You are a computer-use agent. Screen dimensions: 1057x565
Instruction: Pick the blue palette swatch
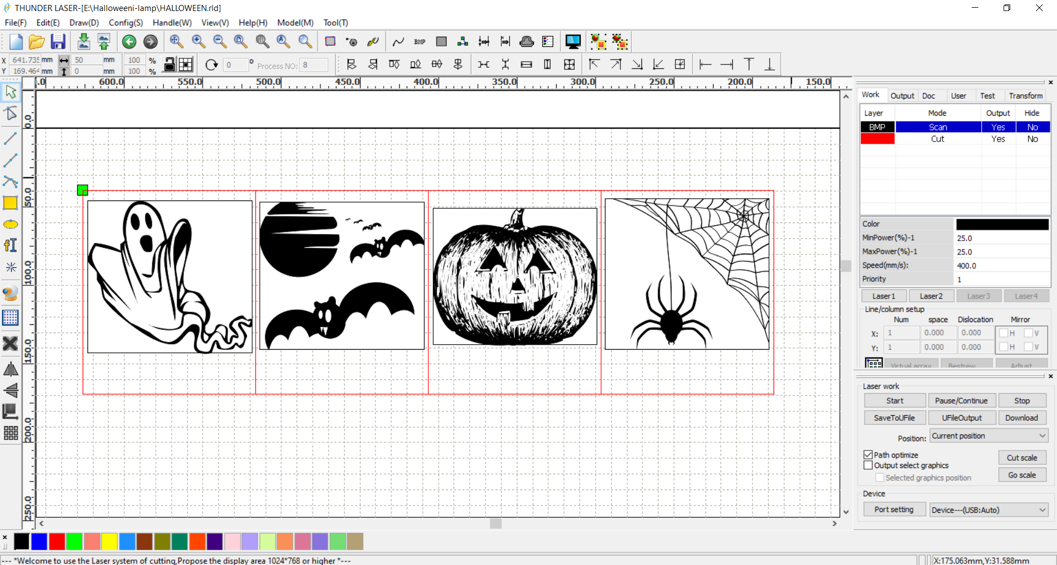(39, 542)
